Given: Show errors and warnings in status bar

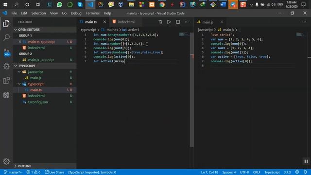Looking at the screenshot, I should [x=34, y=172].
